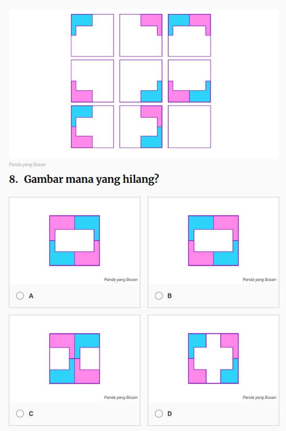The width and height of the screenshot is (286, 431).
Task: Click option D image with white cross
Action: [x=213, y=358]
